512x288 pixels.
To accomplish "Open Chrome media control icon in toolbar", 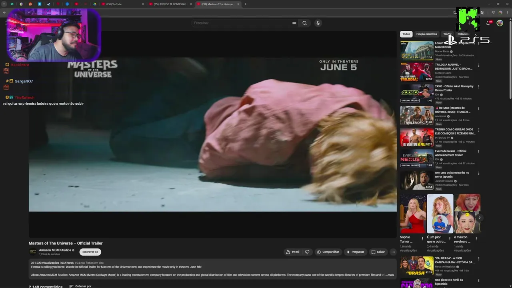I will tap(493, 12).
